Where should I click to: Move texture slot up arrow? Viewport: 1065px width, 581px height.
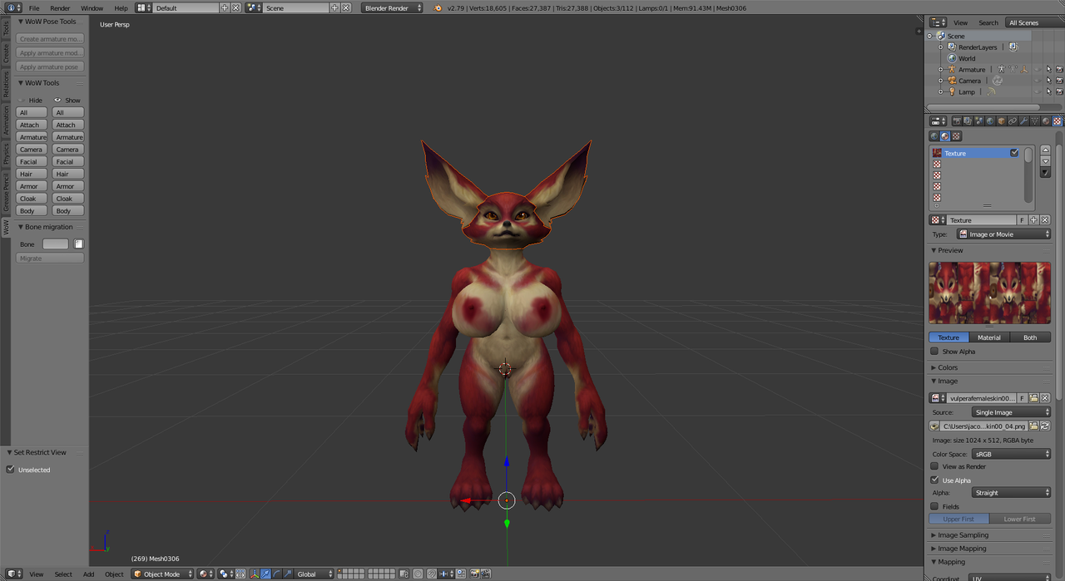tap(1046, 150)
